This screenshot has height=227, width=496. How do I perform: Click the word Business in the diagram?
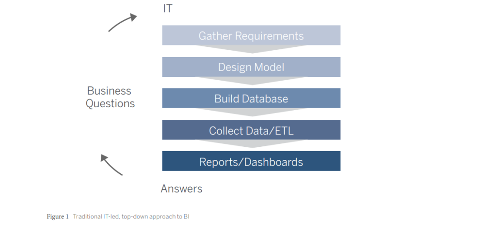click(109, 91)
